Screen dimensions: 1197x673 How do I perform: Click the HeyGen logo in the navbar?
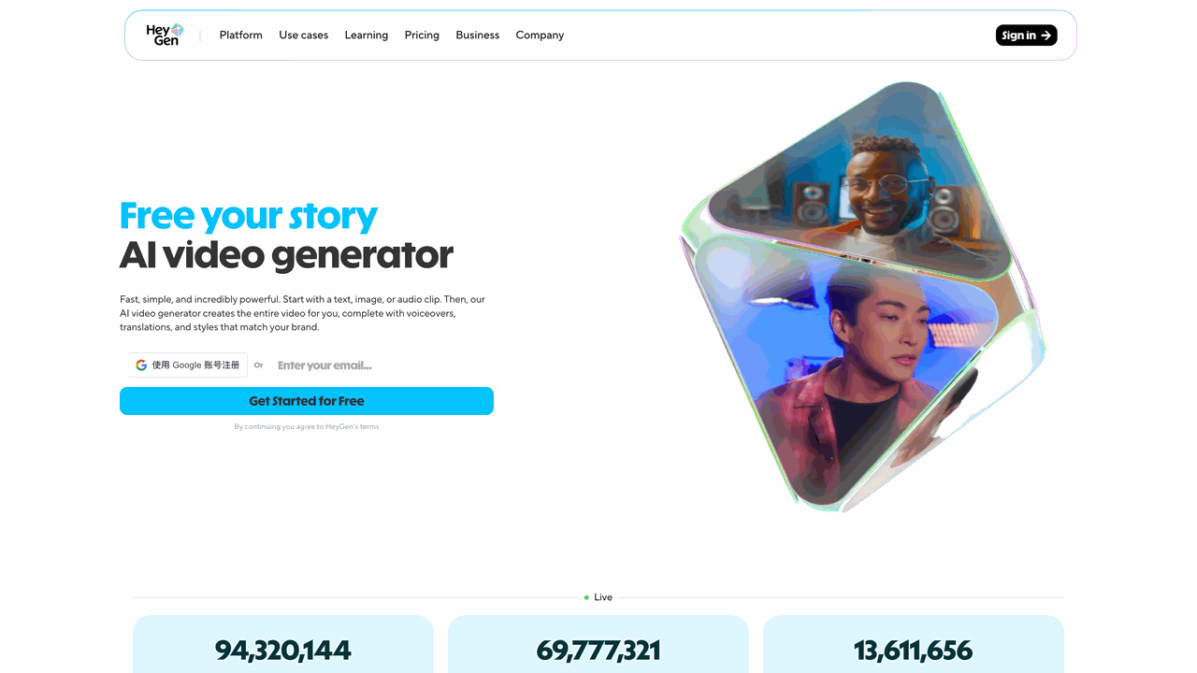165,35
